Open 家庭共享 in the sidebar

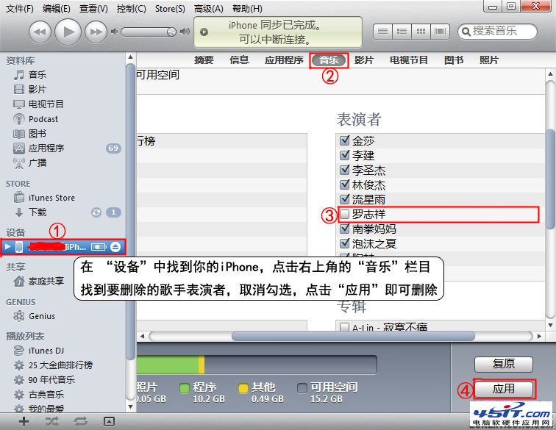46,282
